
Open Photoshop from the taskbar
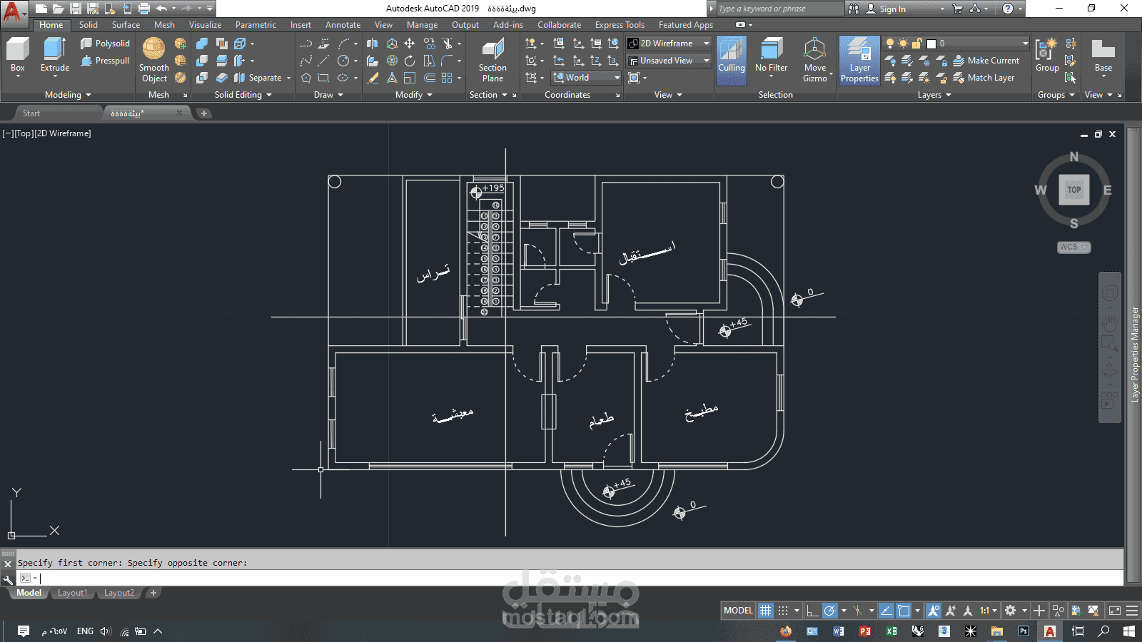(x=1024, y=631)
